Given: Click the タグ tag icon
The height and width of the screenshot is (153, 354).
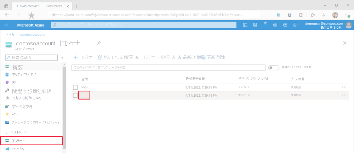Looking at the screenshot, I should [7, 82].
